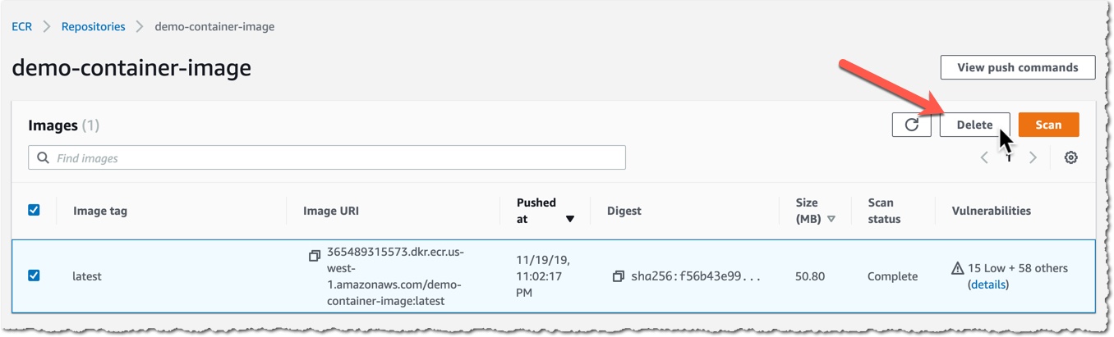
Task: Toggle the select-all images checkbox
Action: (x=34, y=210)
